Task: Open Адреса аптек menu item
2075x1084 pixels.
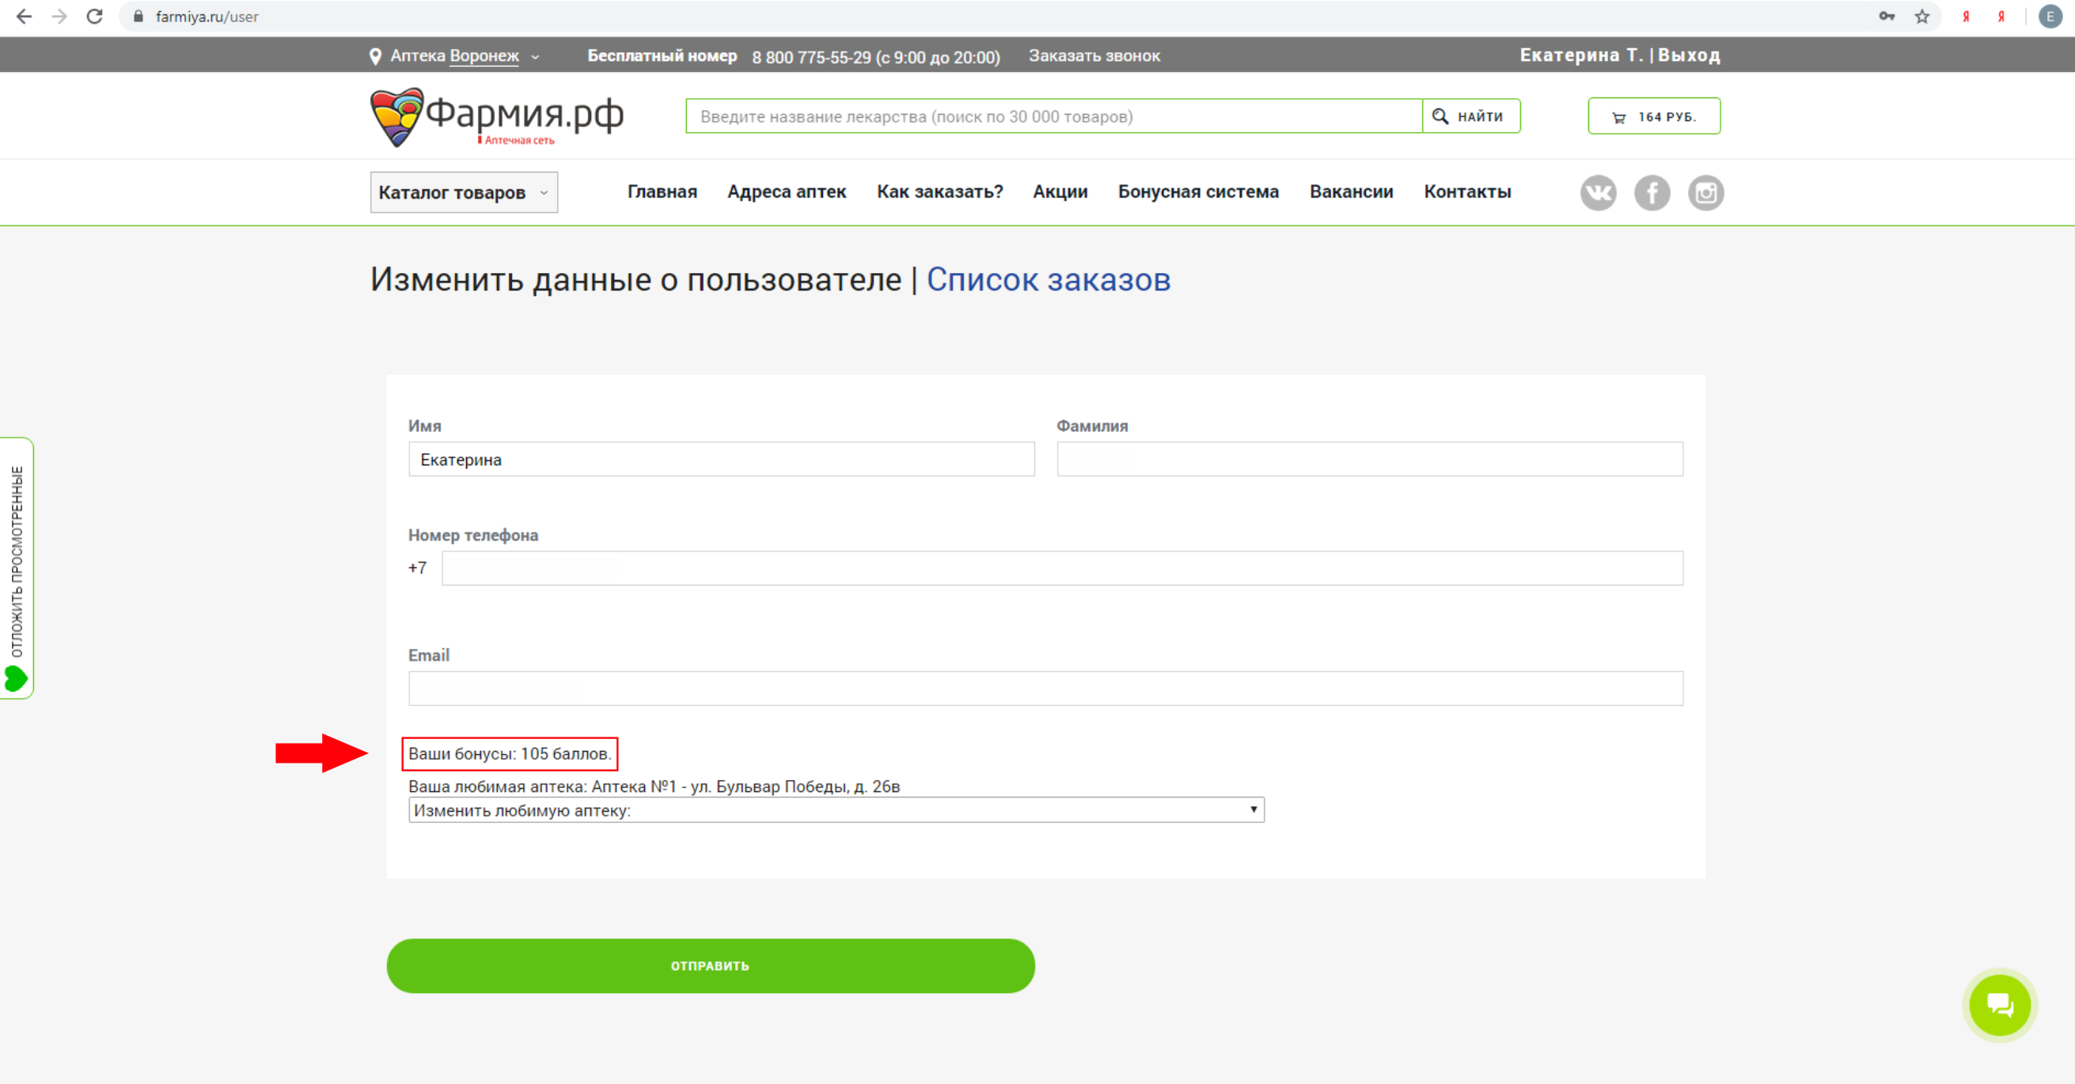Action: coord(786,191)
